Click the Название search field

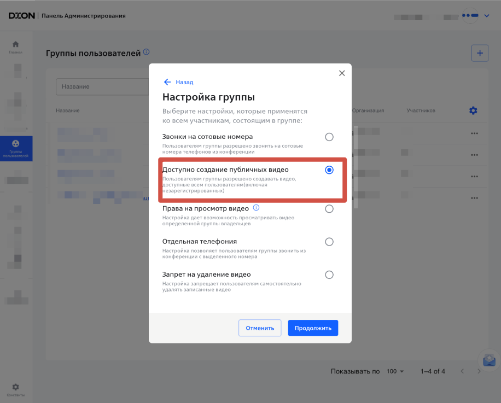[x=102, y=86]
